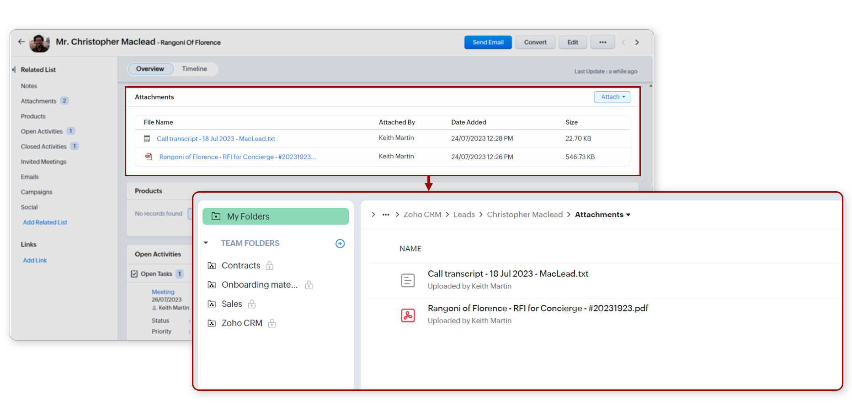Collapse the TEAM FOLDERS section
This screenshot has width=852, height=420.
206,243
